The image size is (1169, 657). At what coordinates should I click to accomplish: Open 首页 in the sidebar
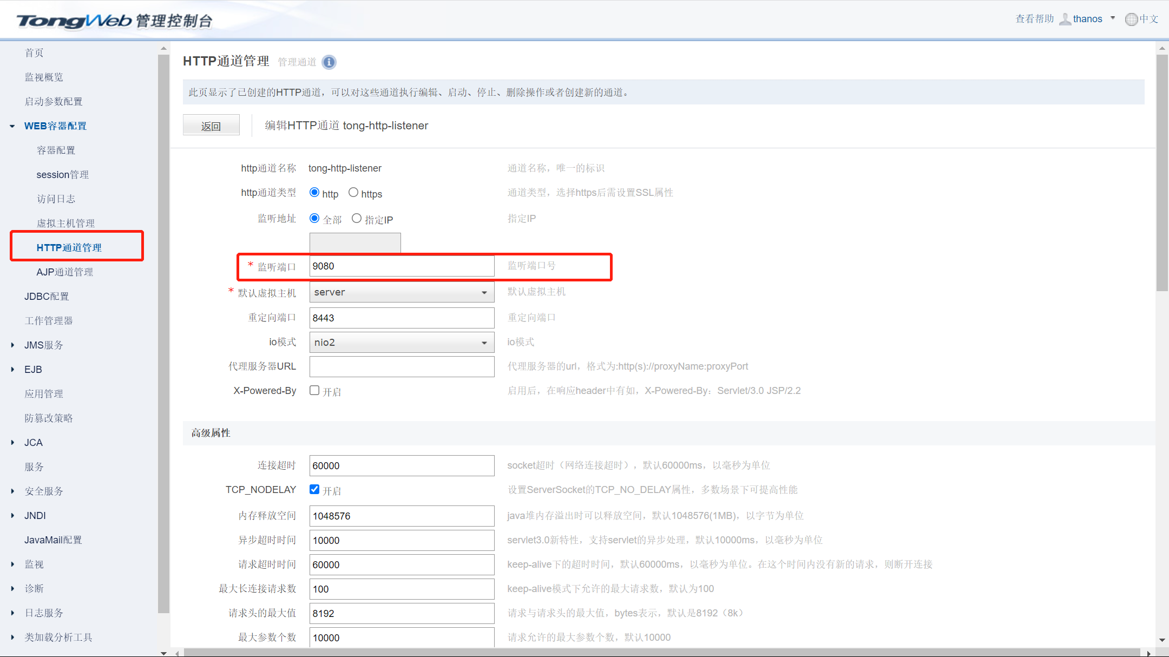point(34,52)
